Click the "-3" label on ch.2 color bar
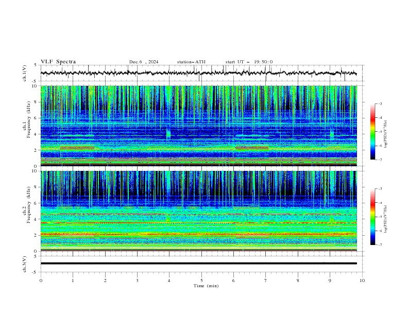Screen dimensions: 408x315 tap(380, 189)
